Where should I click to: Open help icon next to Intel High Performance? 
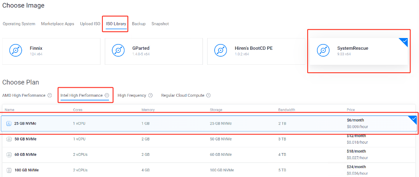[x=107, y=95]
